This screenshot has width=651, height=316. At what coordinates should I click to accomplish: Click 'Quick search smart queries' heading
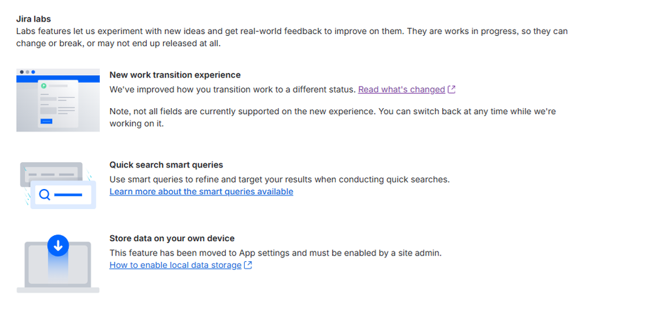(166, 165)
